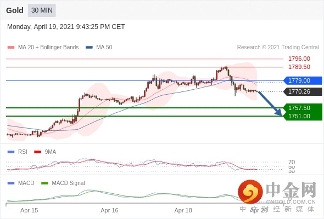
Task: Click the 1796.00 resistance price label
Action: (299, 59)
